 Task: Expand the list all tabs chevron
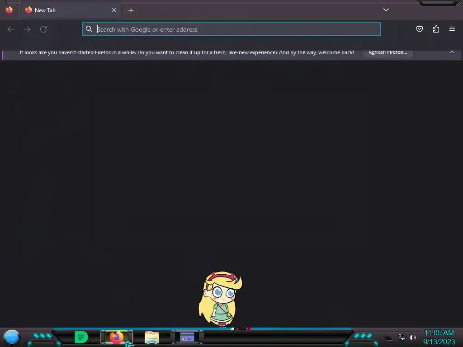coord(386,10)
